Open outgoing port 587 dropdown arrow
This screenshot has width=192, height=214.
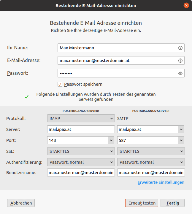tap(181, 140)
